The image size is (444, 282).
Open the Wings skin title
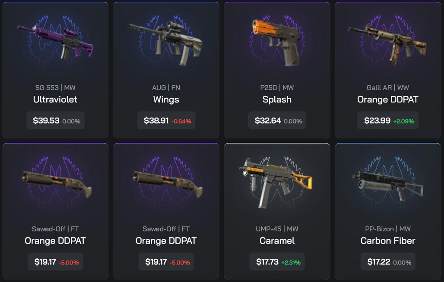166,99
